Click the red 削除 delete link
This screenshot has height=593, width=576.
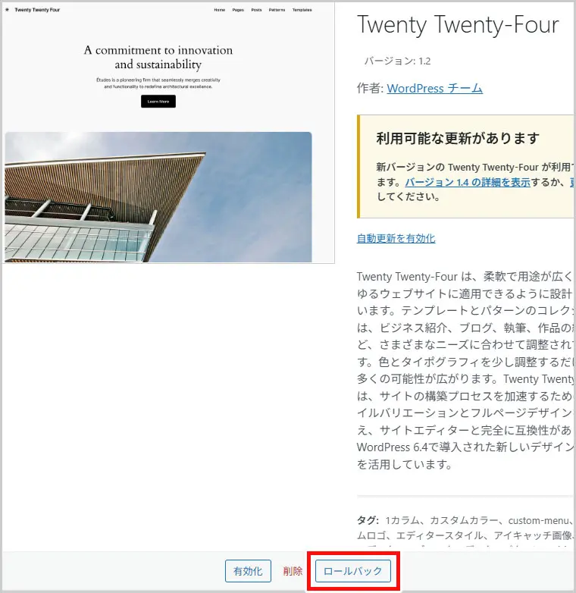[x=293, y=571]
